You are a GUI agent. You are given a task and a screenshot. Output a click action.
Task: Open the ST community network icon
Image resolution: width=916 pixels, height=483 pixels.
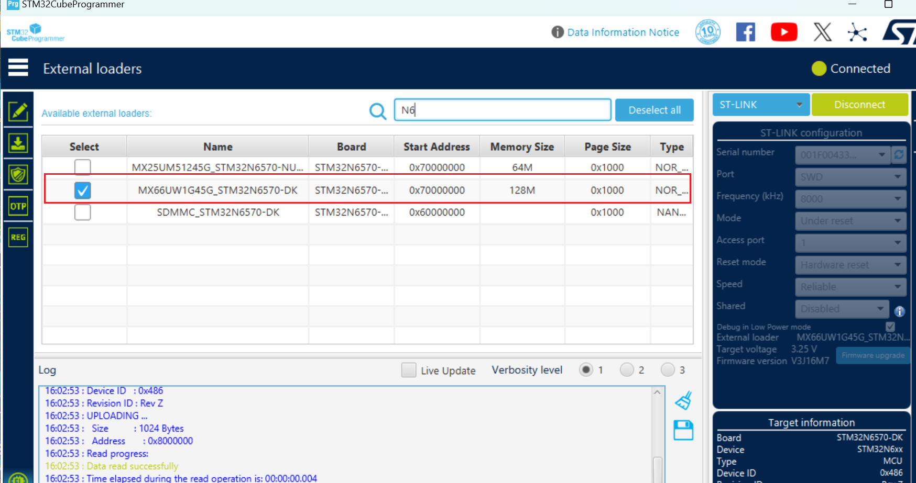point(857,32)
